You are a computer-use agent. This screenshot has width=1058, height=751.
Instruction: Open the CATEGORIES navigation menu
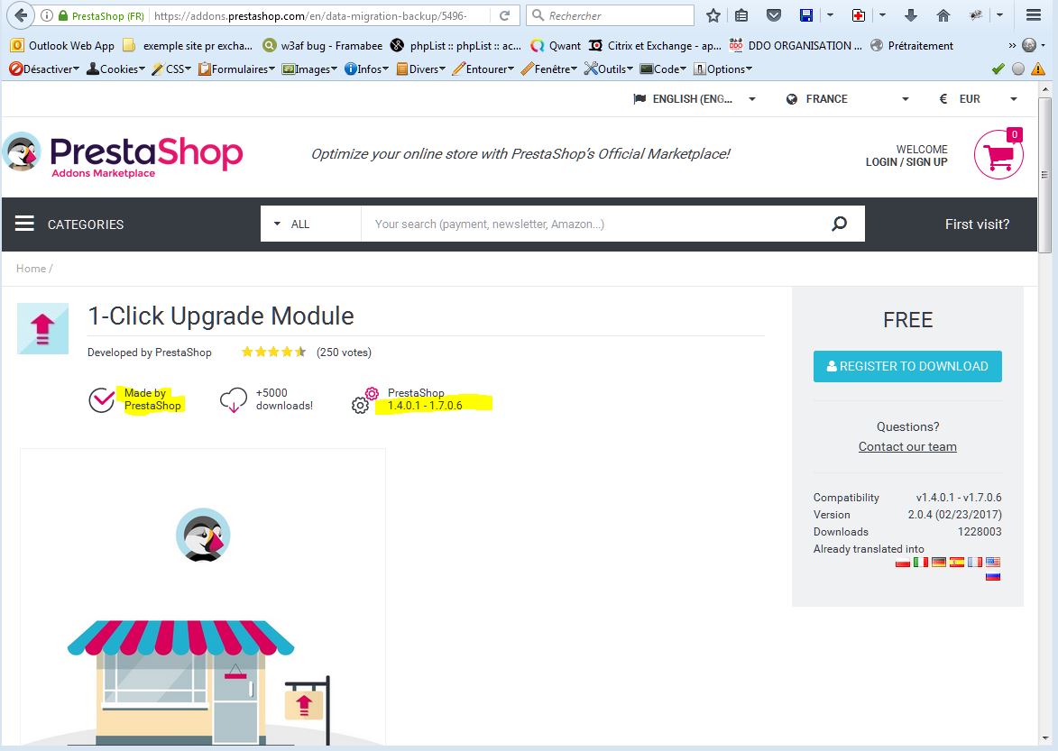[x=70, y=224]
